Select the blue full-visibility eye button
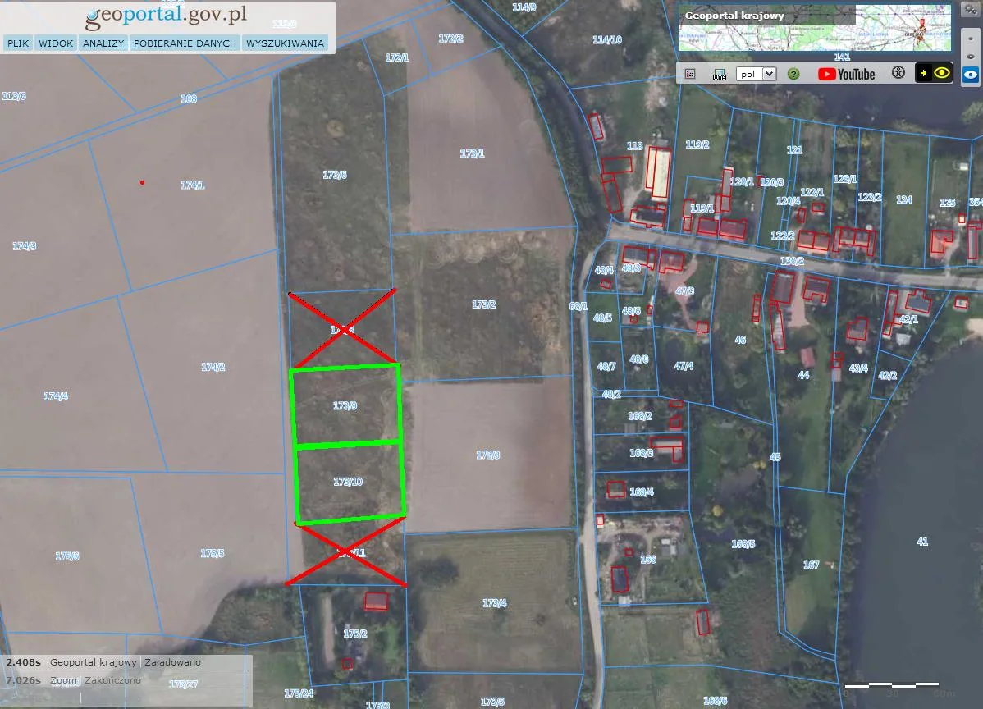 (x=971, y=75)
